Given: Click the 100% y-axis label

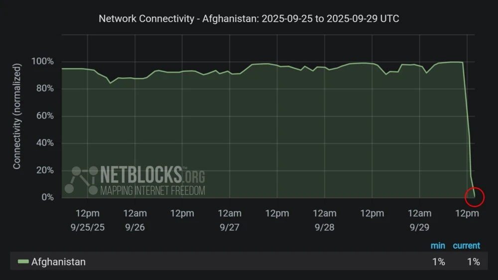Looking at the screenshot, I should click(42, 62).
